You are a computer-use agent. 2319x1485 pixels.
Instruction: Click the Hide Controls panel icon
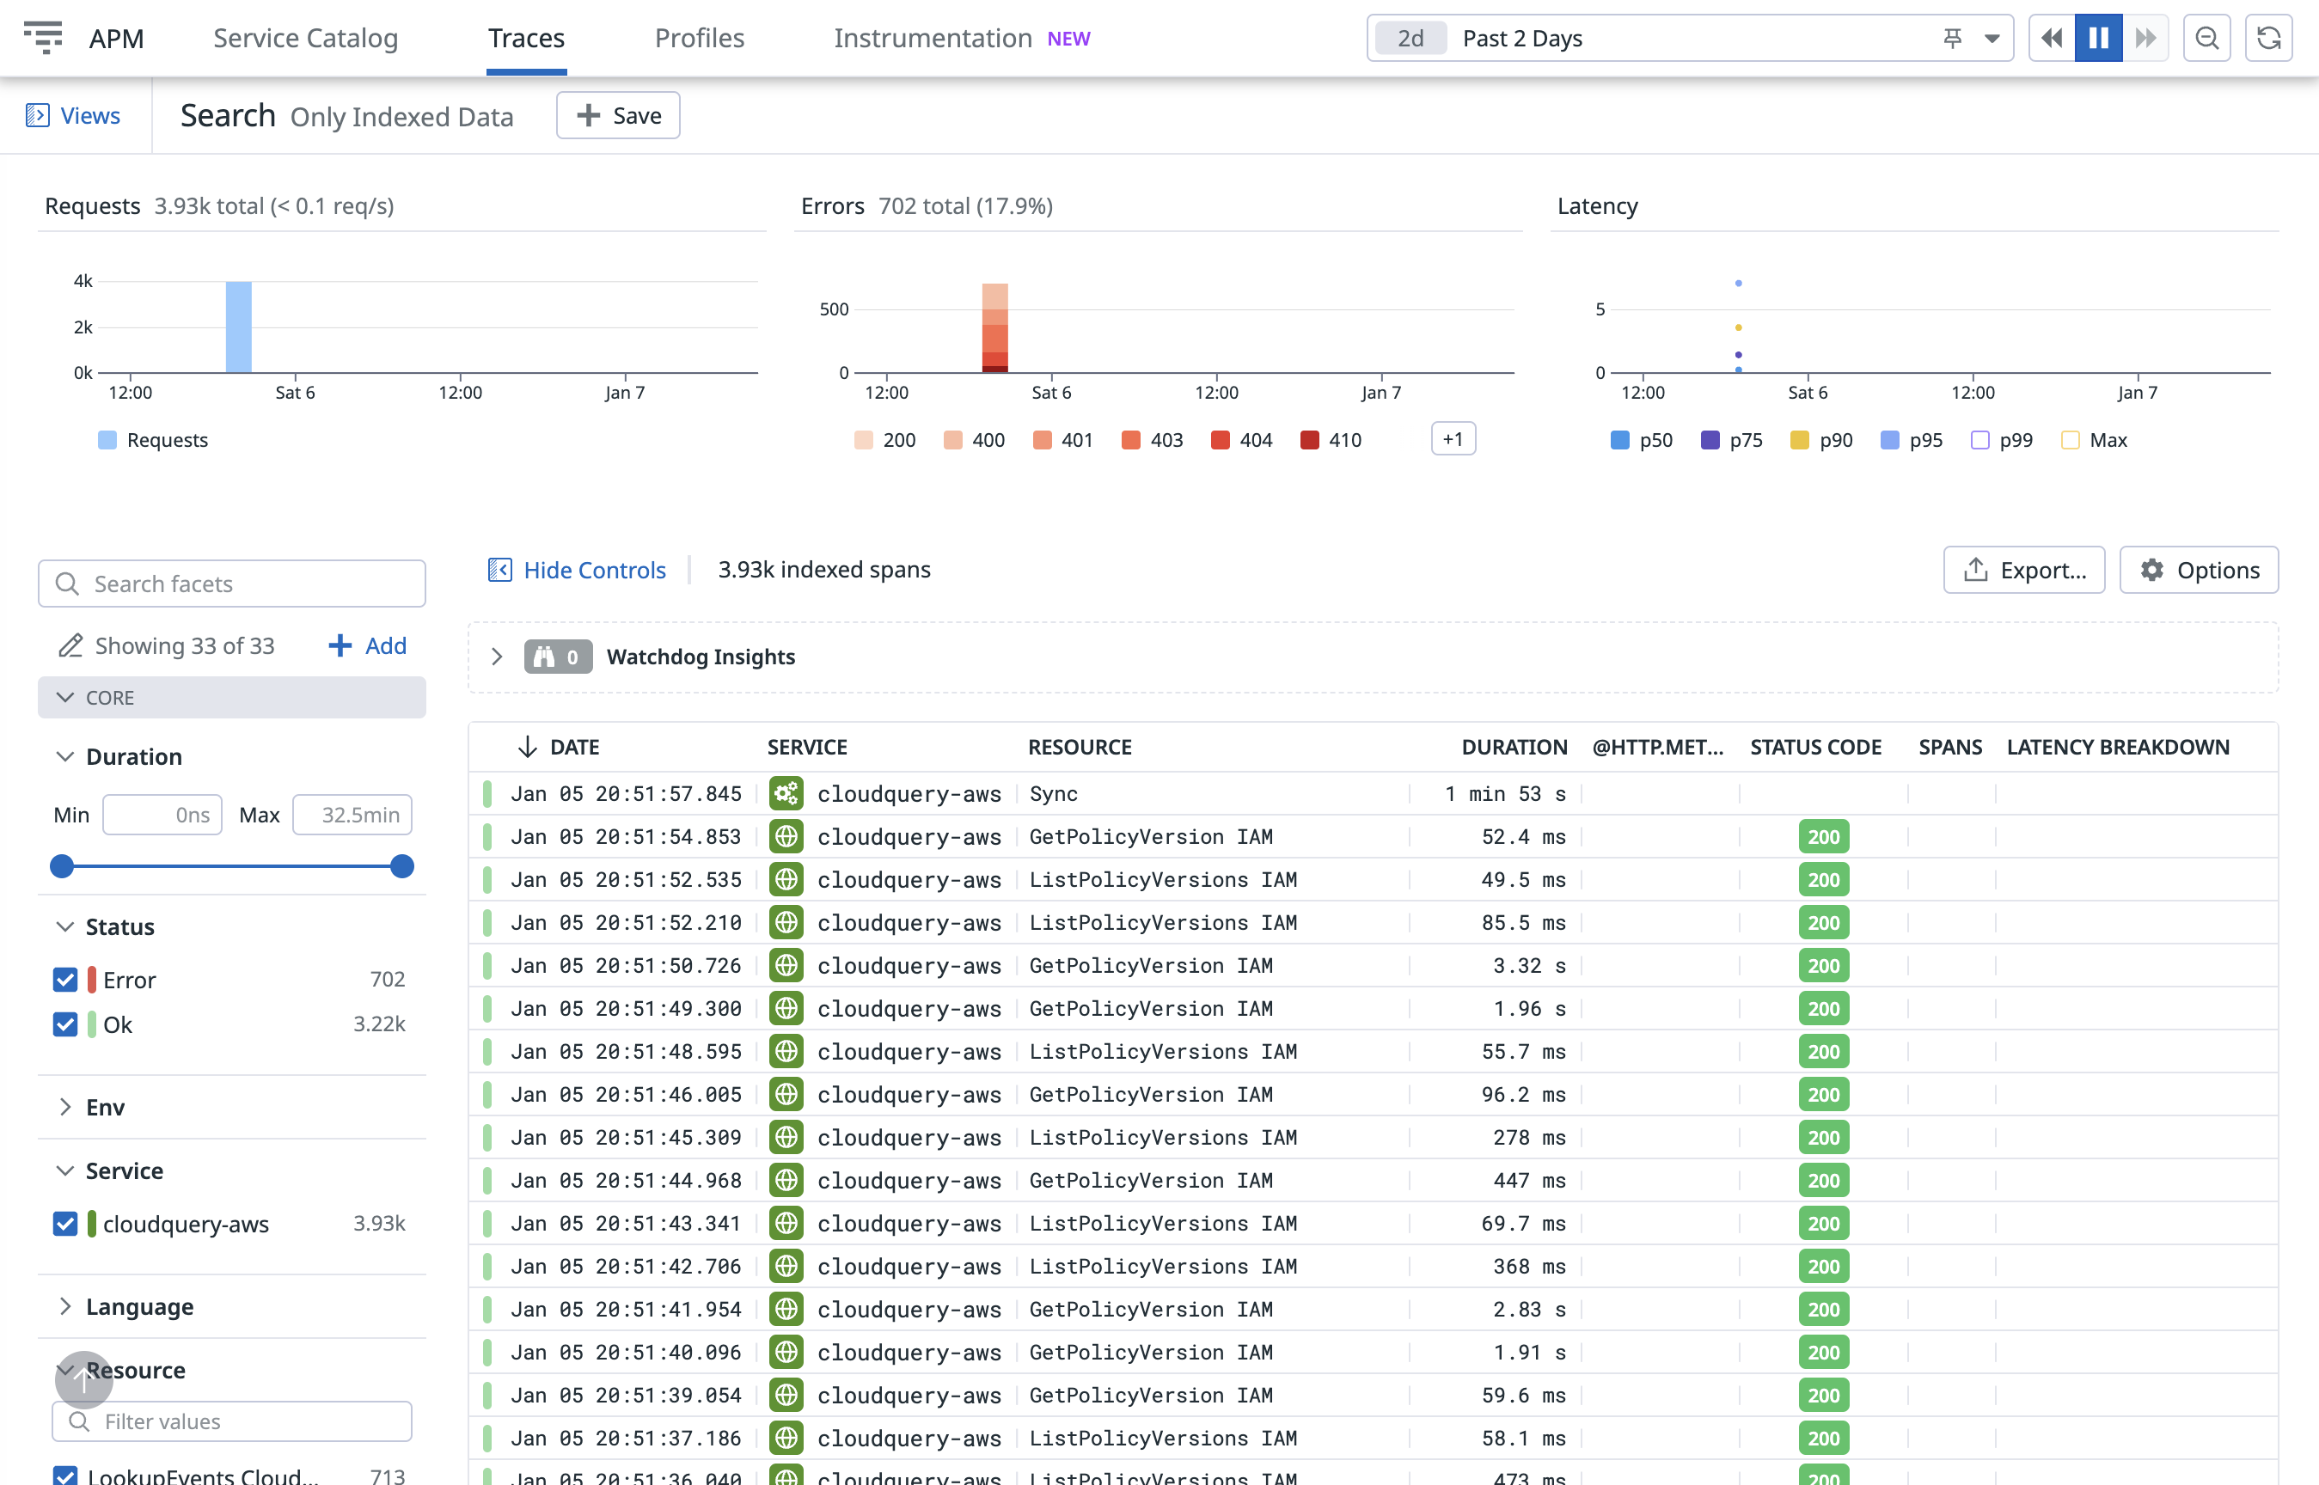(499, 570)
